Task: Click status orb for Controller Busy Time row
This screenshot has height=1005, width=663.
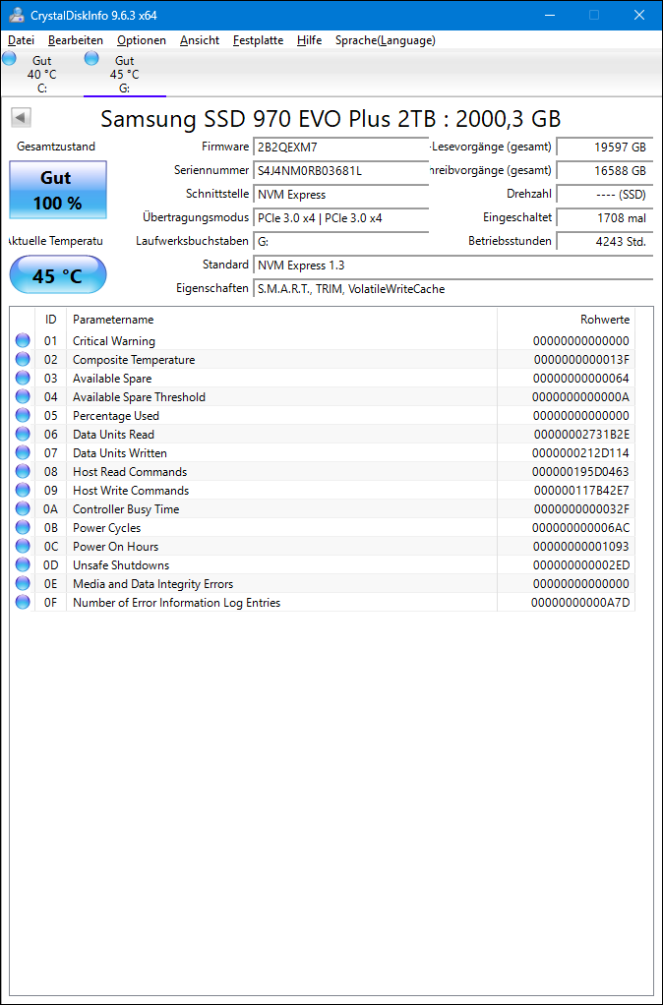Action: point(23,508)
